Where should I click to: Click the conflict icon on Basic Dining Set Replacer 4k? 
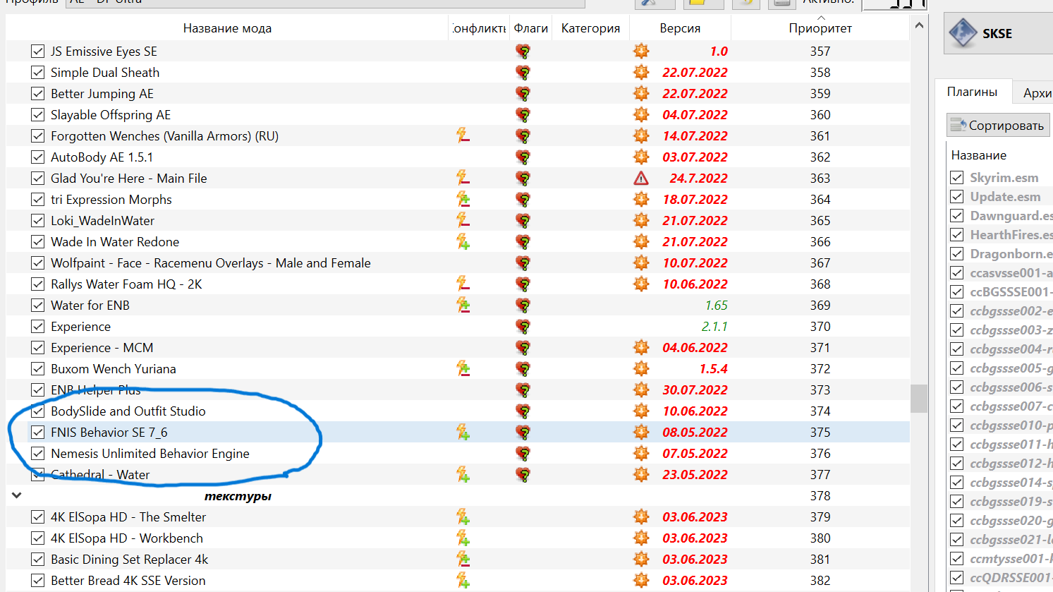463,559
